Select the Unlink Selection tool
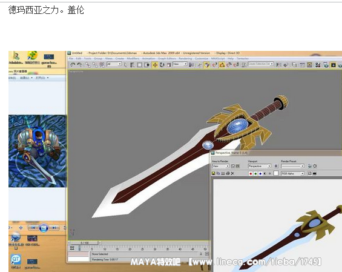This screenshot has width=342, height=272. [x=95, y=65]
